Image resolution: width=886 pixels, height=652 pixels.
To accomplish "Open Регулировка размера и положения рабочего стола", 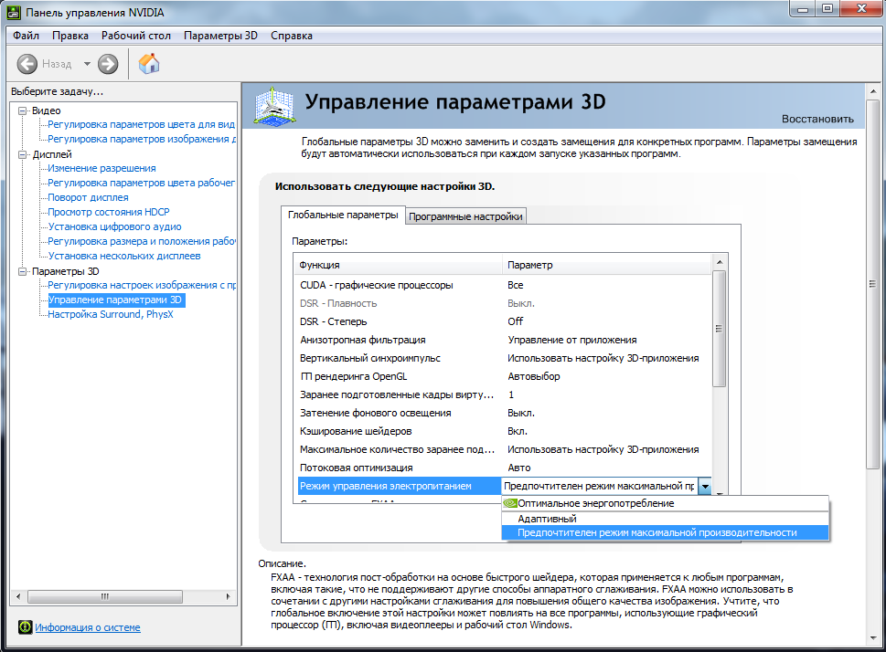I will pyautogui.click(x=141, y=242).
